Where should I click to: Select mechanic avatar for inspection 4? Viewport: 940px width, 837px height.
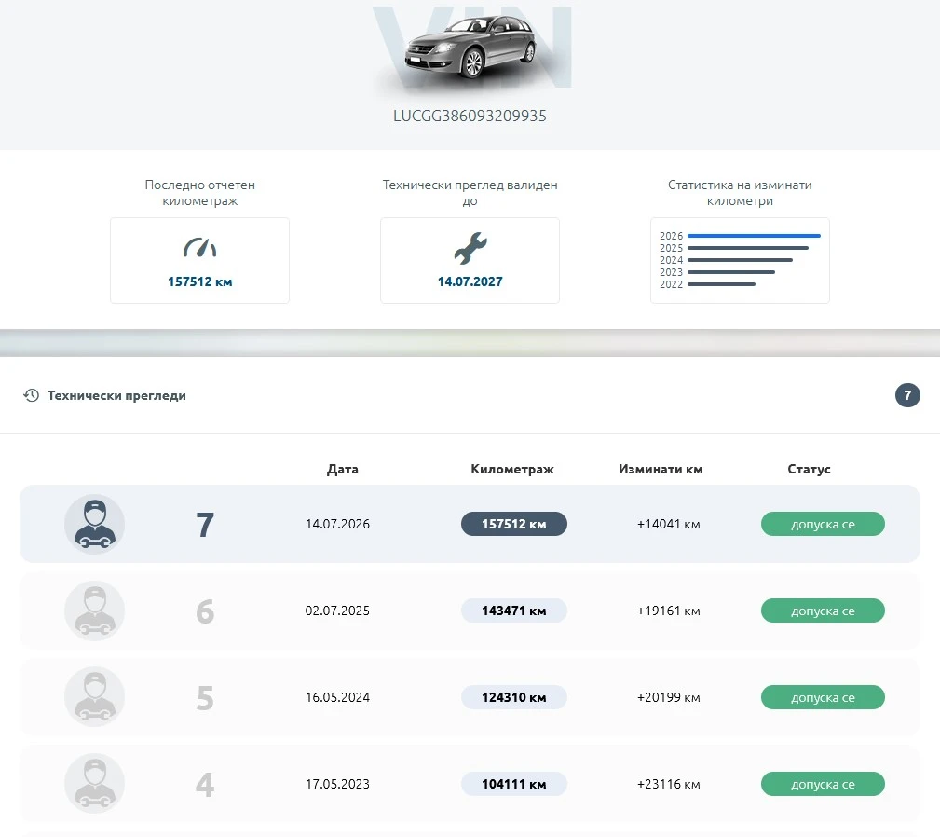tap(95, 783)
